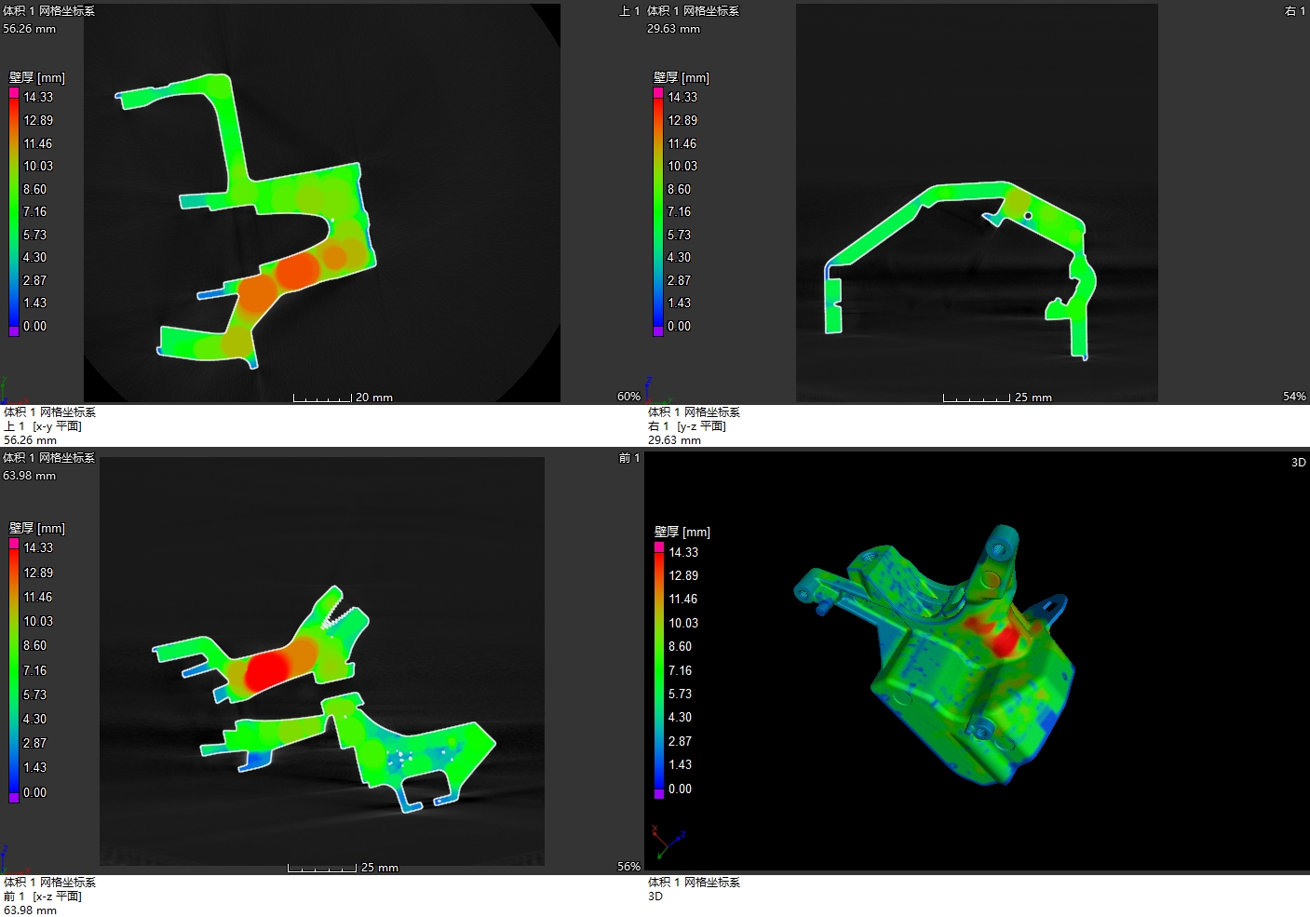Image resolution: width=1310 pixels, height=917 pixels.
Task: Click the red hot spot on 3D model
Action: pos(1004,640)
